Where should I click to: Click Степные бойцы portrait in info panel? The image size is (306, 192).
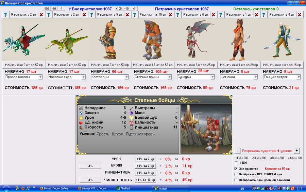pyautogui.click(x=206, y=129)
